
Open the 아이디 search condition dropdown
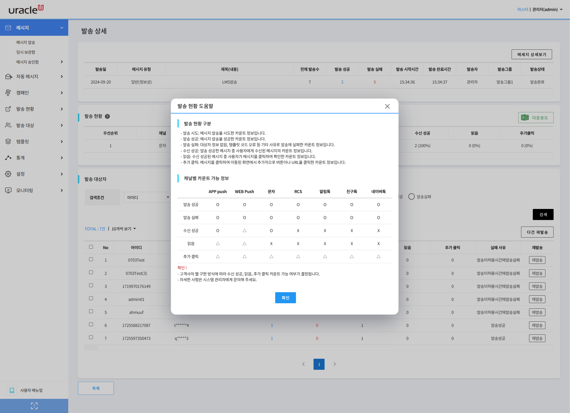pyautogui.click(x=147, y=197)
